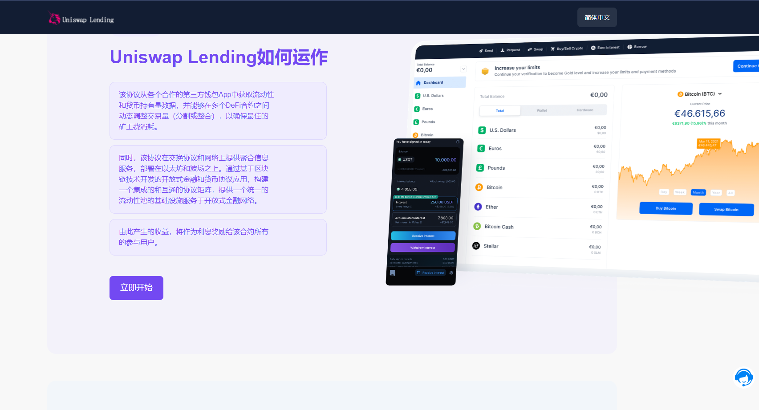Switch to the Hardware tab
759x410 pixels.
coord(585,110)
